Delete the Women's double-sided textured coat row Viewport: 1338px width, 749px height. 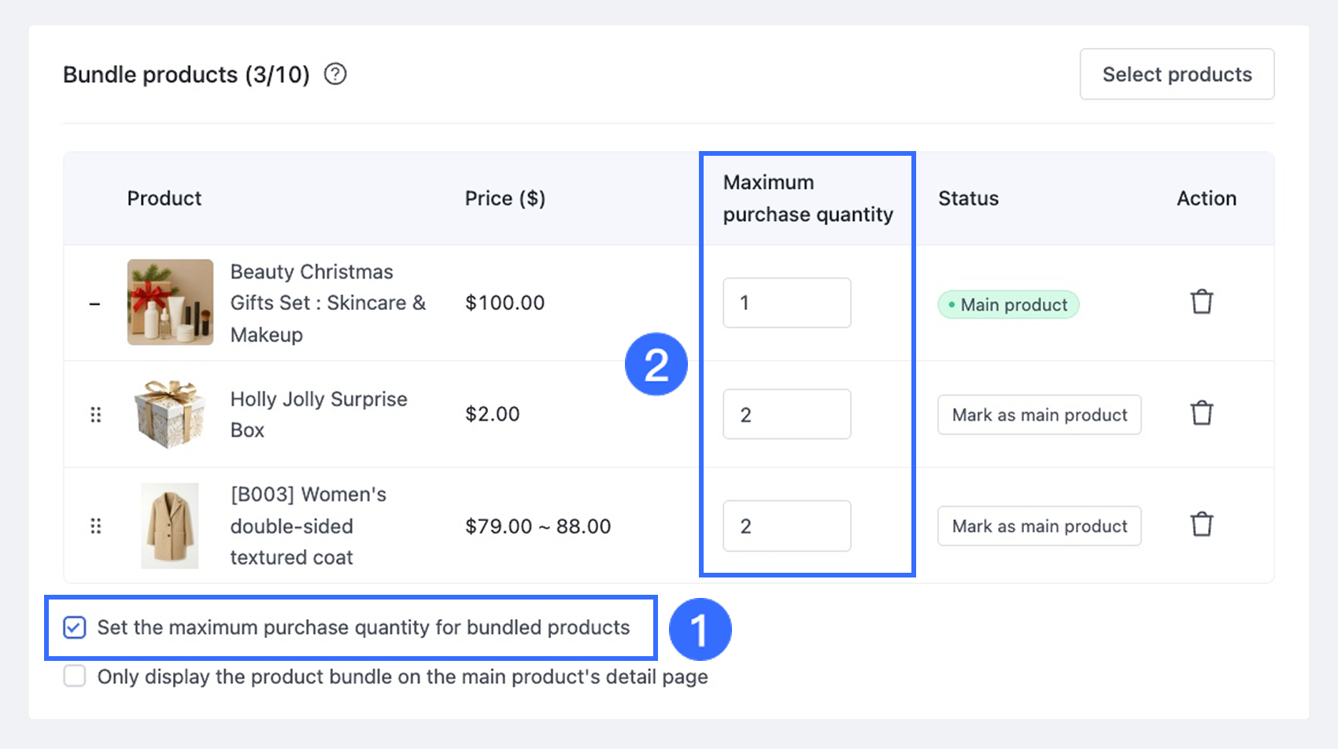[1201, 525]
